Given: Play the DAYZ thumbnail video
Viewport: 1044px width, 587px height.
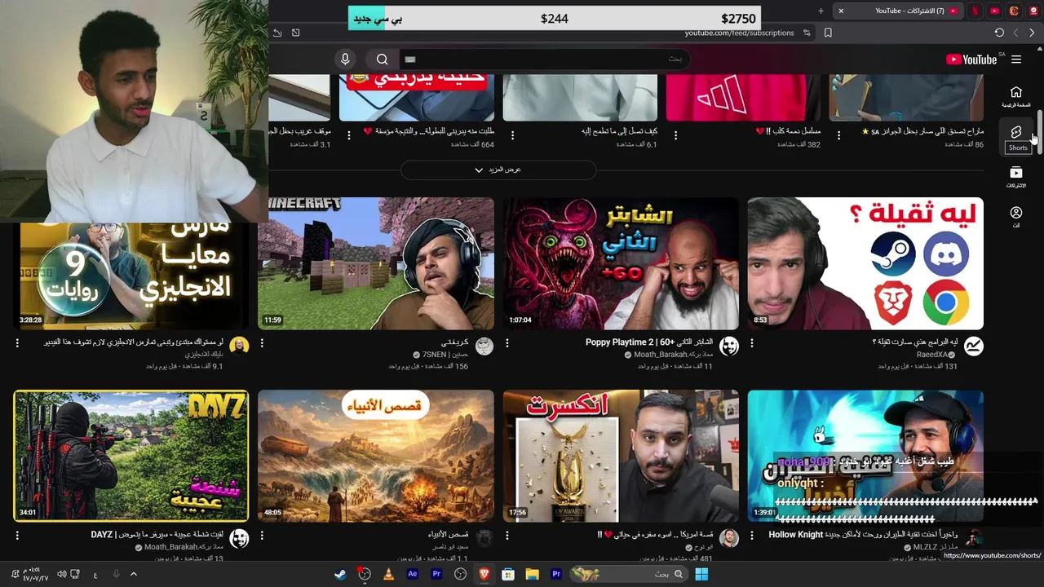Looking at the screenshot, I should click(130, 456).
